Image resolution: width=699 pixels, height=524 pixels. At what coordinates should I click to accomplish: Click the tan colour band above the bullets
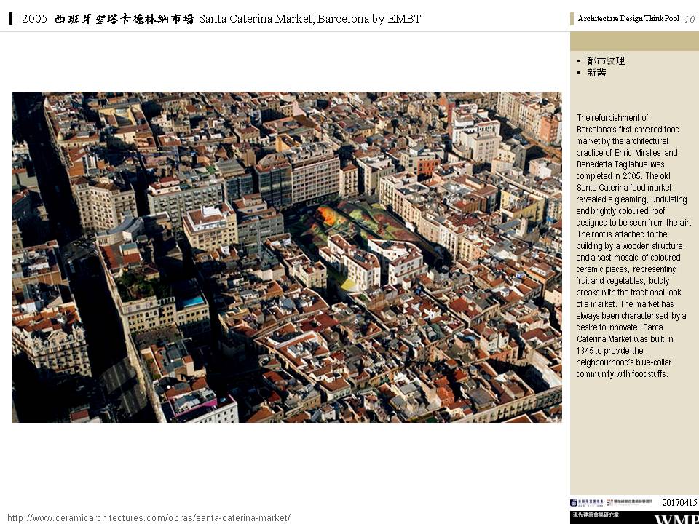click(633, 41)
